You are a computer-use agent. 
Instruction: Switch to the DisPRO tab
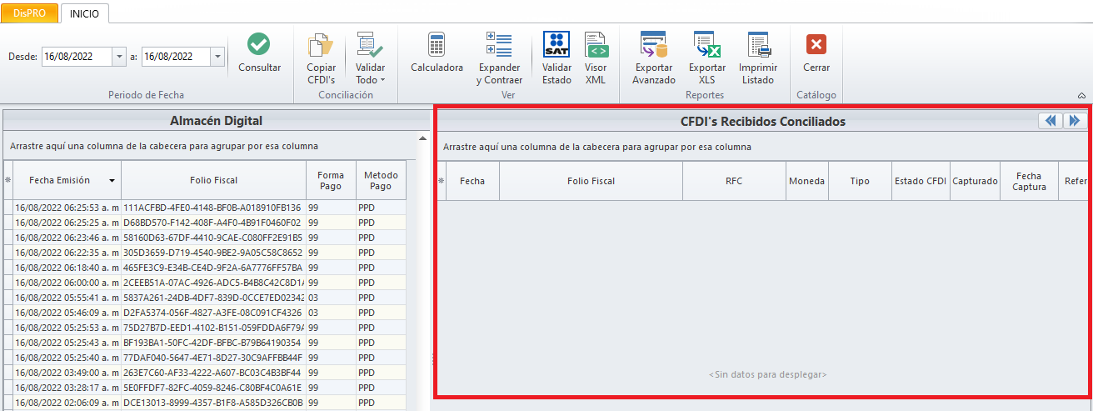(29, 14)
